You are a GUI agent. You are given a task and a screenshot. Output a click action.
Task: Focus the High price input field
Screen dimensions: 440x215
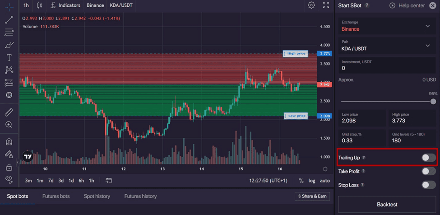point(412,118)
